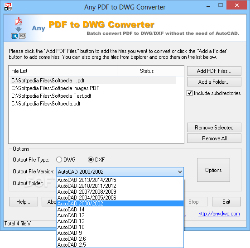250x248 pixels.
Task: Click the Add a Folder button
Action: pyautogui.click(x=214, y=82)
